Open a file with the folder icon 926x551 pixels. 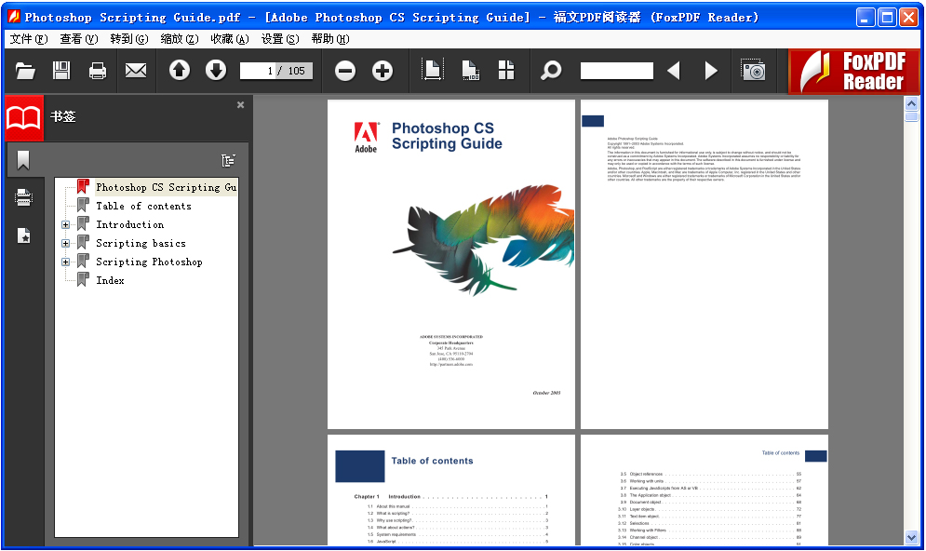(x=25, y=71)
